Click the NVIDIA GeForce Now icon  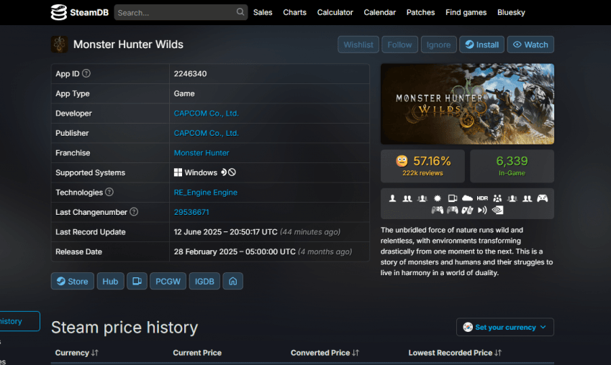click(x=497, y=210)
